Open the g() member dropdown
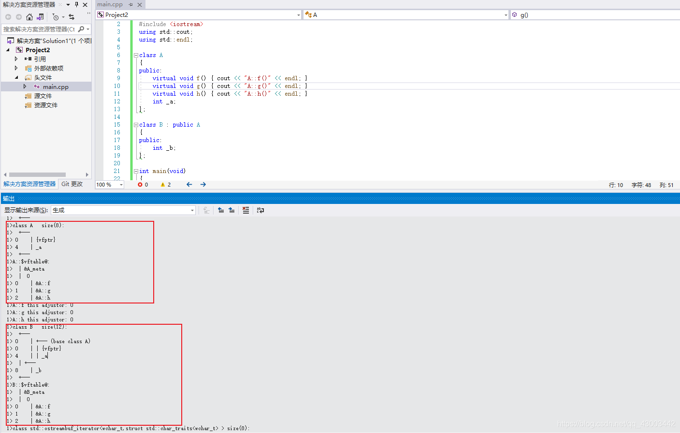The image size is (680, 433). pos(595,15)
